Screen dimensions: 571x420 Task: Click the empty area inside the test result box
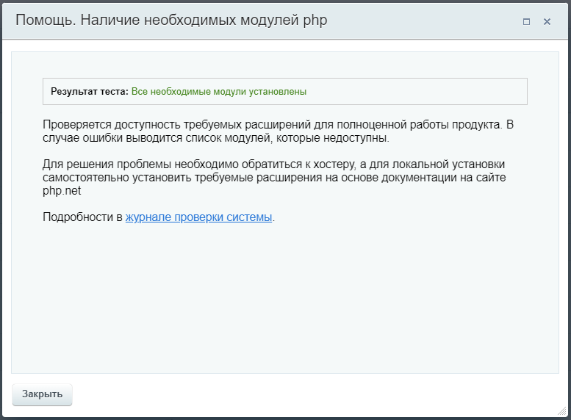click(415, 91)
